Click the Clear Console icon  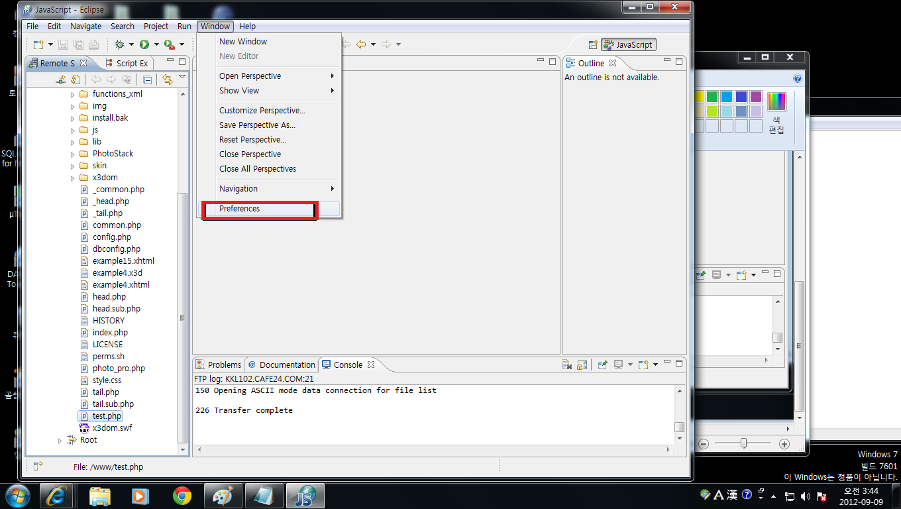(x=566, y=365)
